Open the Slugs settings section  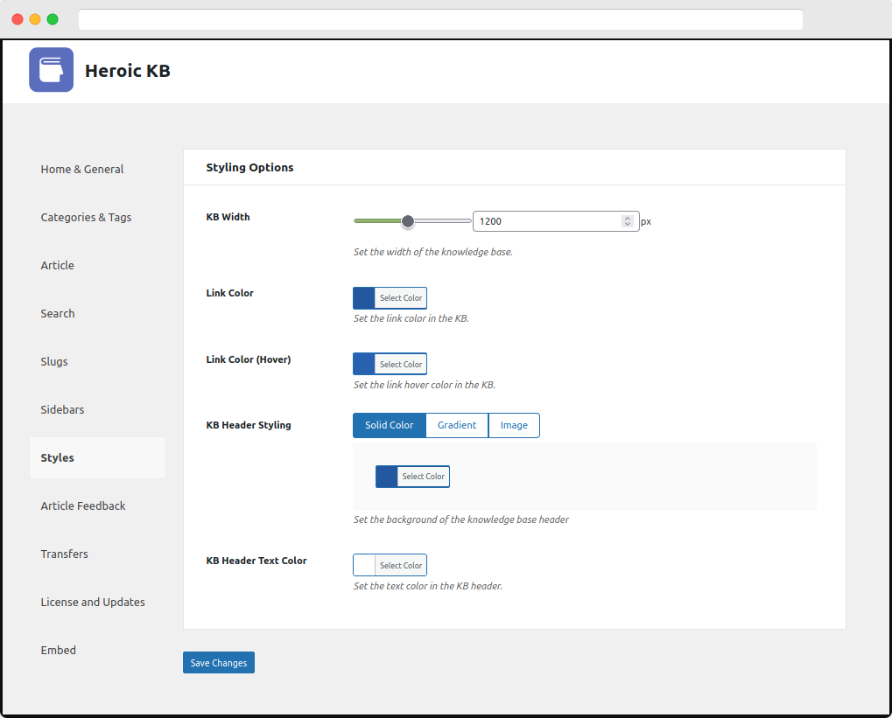[54, 362]
